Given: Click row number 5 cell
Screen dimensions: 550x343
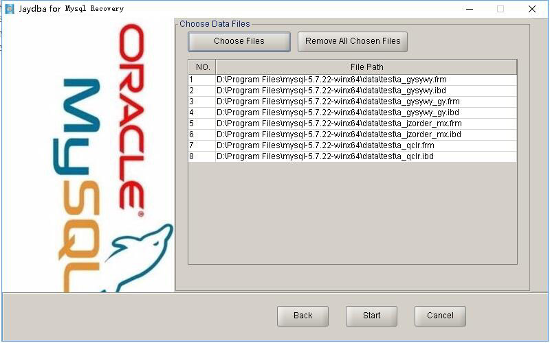Looking at the screenshot, I should point(202,123).
